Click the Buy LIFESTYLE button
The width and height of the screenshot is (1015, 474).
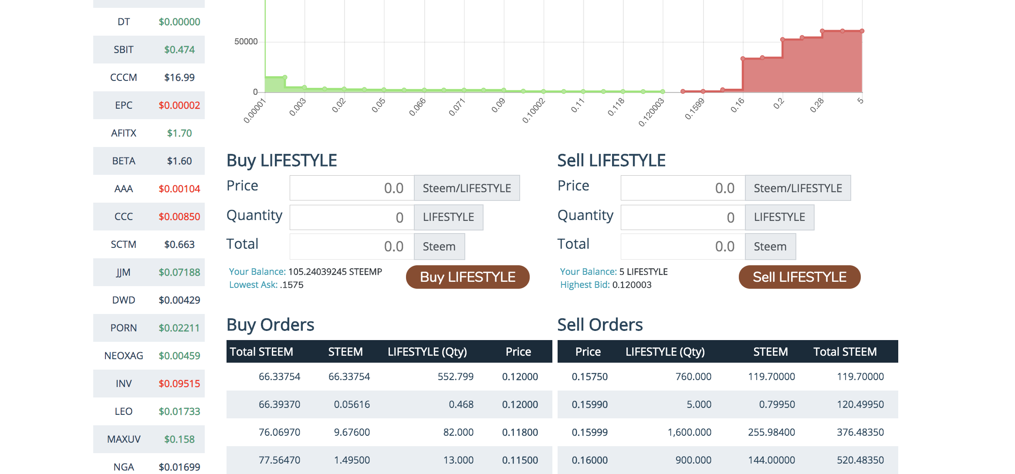click(x=467, y=277)
